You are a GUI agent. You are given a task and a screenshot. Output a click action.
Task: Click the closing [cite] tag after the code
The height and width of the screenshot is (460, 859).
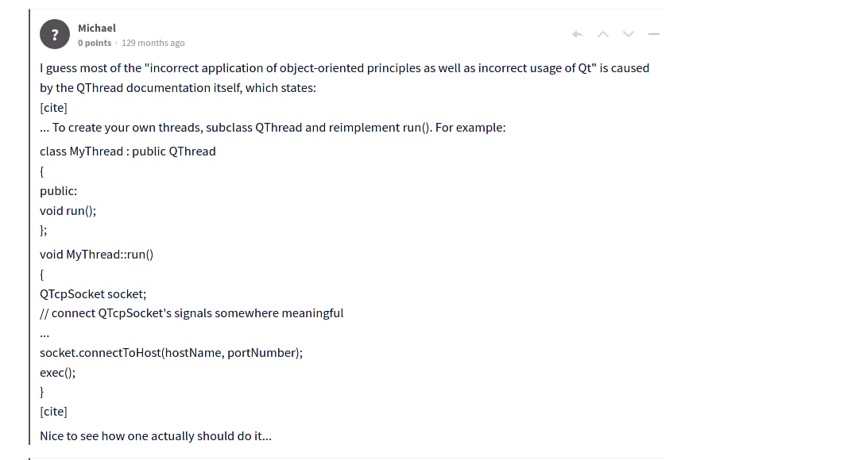click(54, 412)
